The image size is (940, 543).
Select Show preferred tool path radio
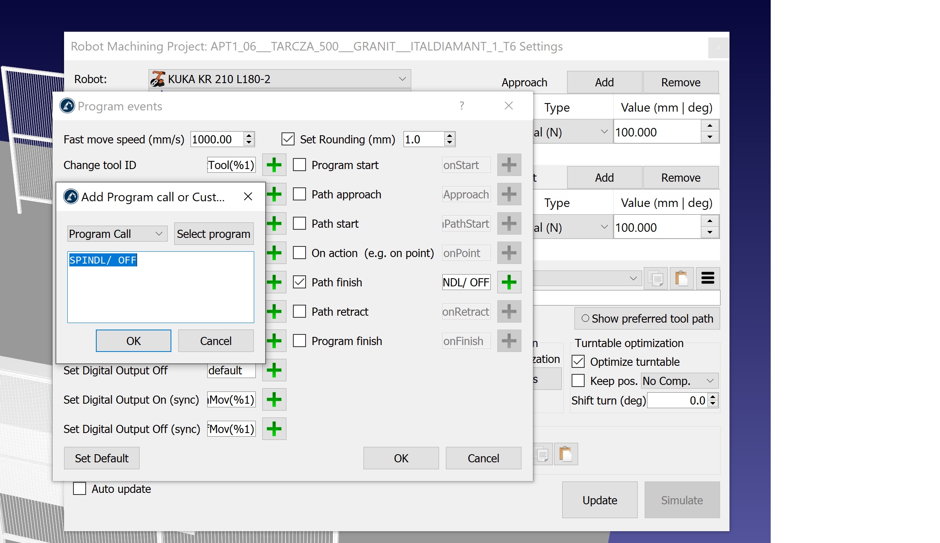(x=585, y=319)
